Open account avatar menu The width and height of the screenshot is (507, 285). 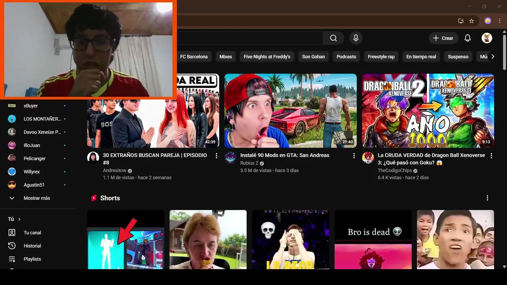tap(487, 38)
